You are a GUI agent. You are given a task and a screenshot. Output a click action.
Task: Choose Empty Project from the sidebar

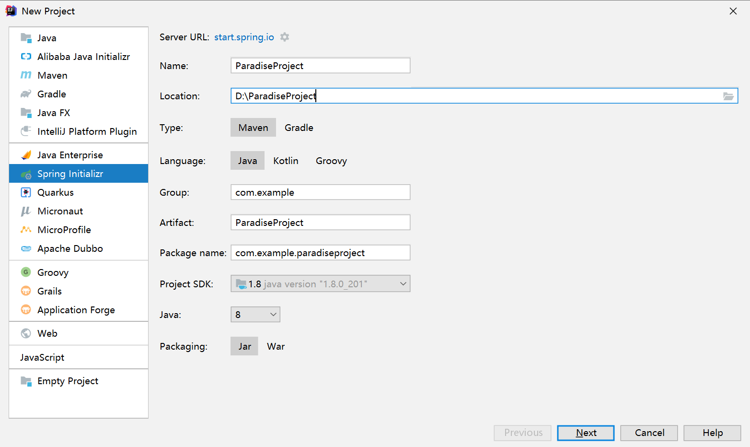coord(68,381)
